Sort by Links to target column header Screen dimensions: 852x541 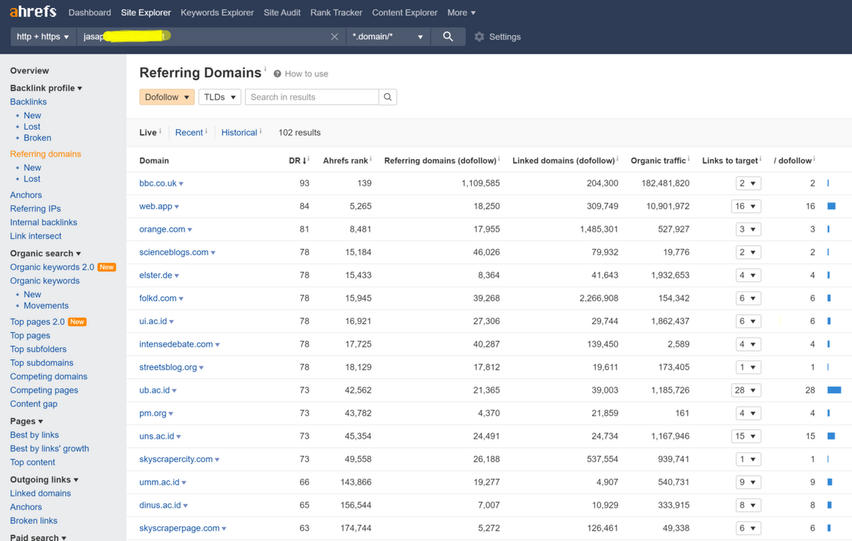click(x=730, y=160)
